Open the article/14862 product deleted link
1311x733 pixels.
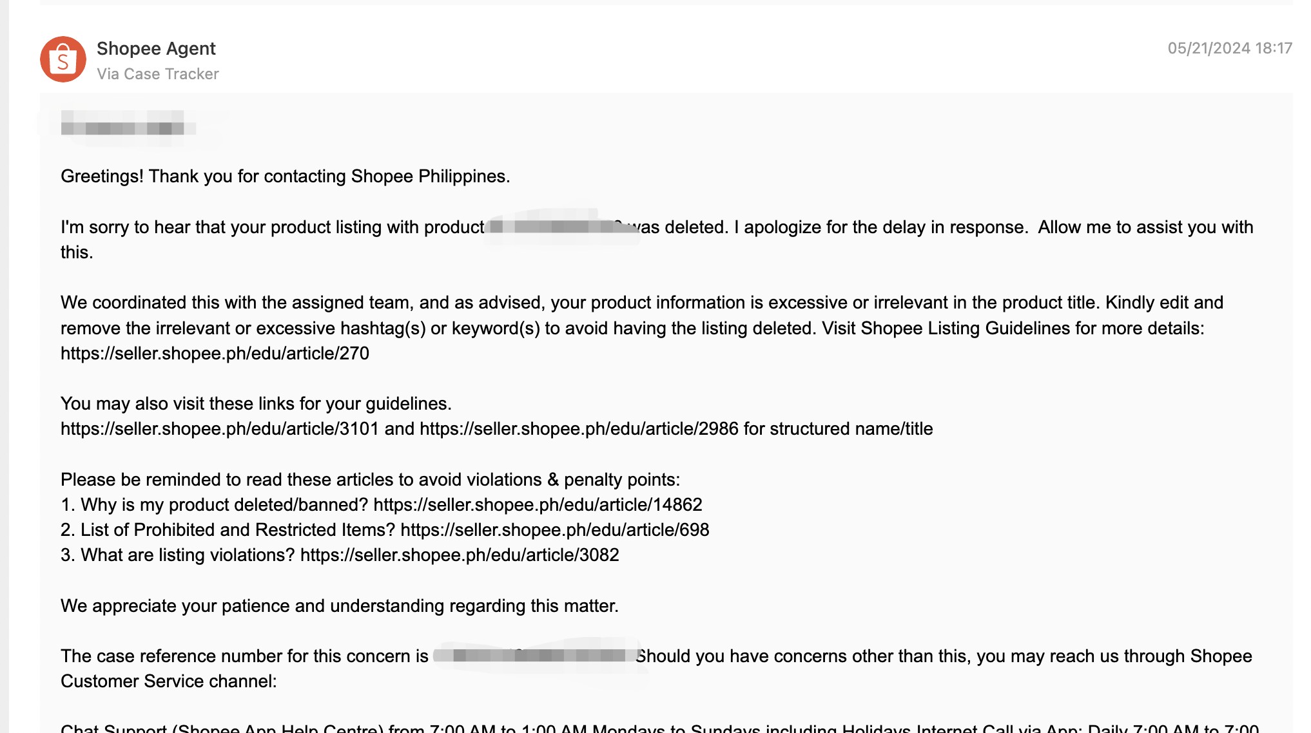(538, 505)
